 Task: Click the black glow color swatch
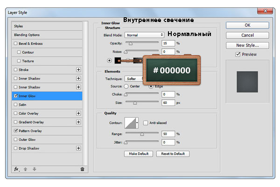[x=118, y=60]
